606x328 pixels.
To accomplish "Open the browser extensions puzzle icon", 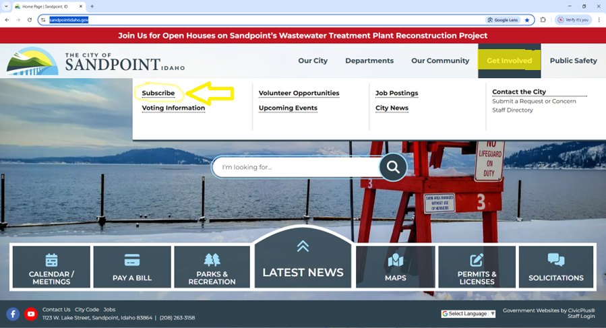I will pos(543,20).
